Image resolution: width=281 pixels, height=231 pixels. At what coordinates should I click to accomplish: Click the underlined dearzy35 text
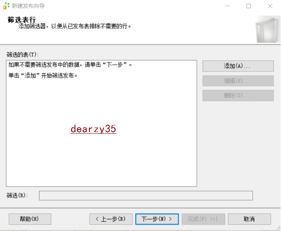(x=93, y=129)
